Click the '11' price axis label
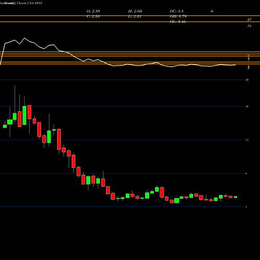The image size is (260, 260). tap(247, 140)
